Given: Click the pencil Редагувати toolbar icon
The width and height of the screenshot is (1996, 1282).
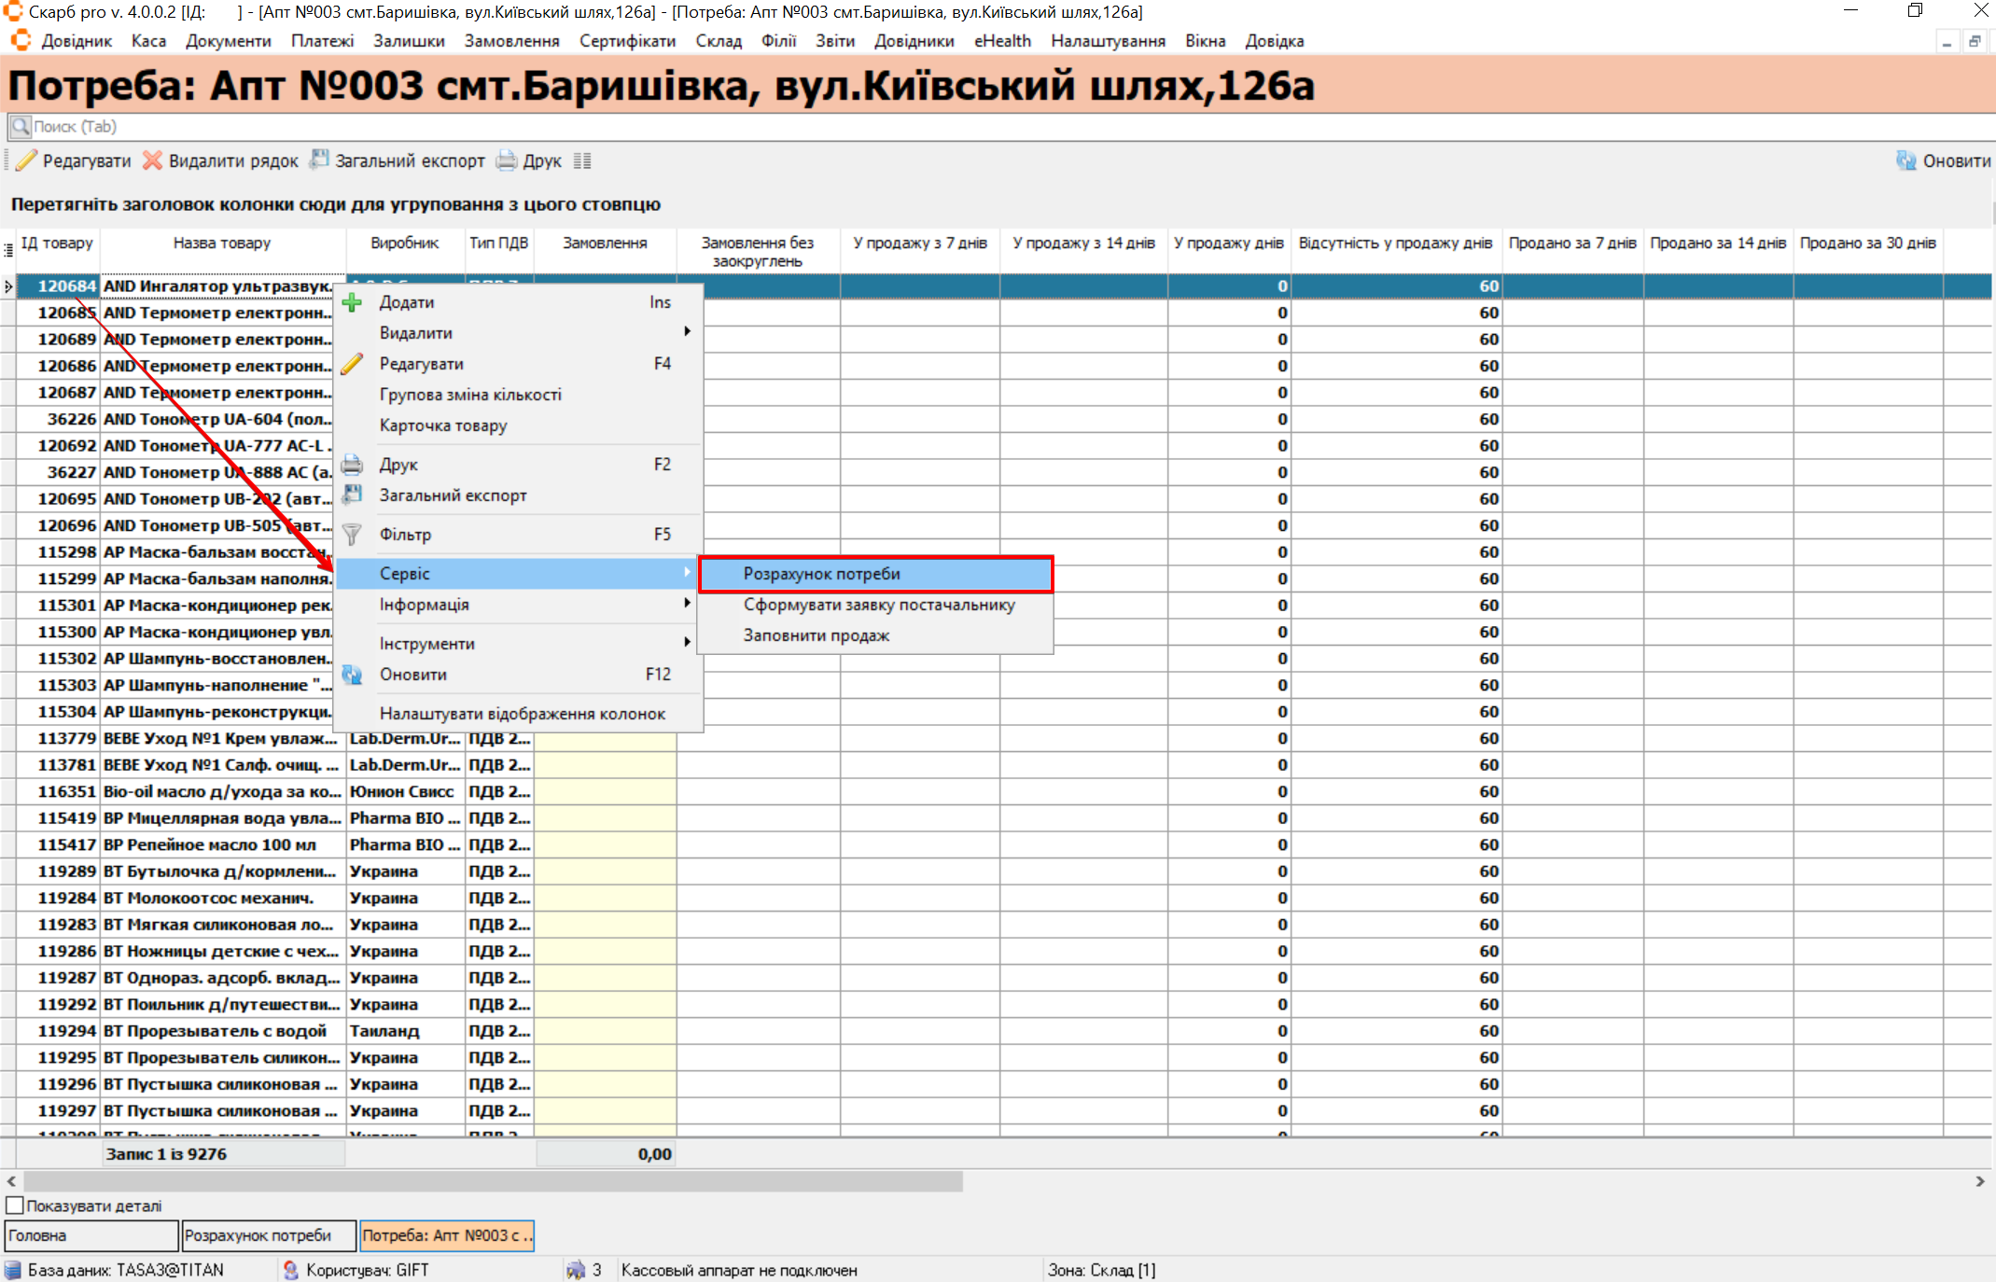Looking at the screenshot, I should click(x=27, y=160).
